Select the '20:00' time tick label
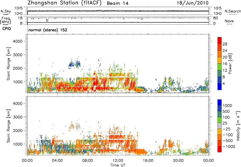Screen dimensions: 241x167 (178, 161)
